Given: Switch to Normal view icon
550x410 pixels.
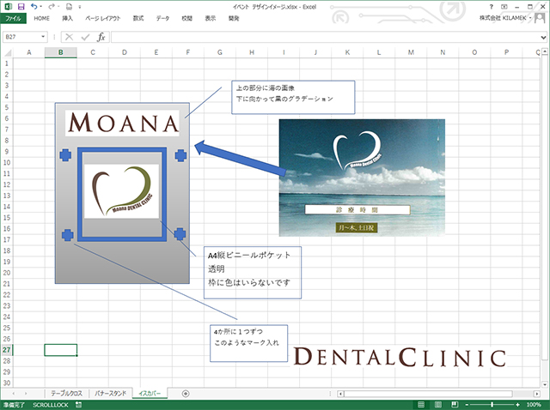Looking at the screenshot, I should tap(421, 405).
